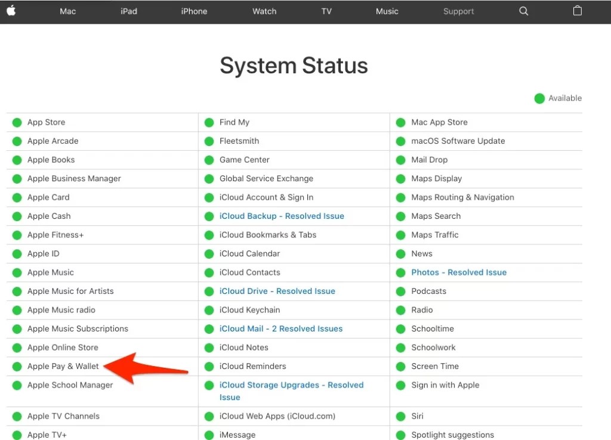
Task: Click the status dot for Screen Time
Action: point(400,367)
